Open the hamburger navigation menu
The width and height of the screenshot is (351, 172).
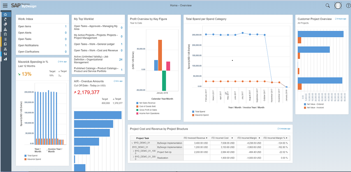click(x=5, y=5)
